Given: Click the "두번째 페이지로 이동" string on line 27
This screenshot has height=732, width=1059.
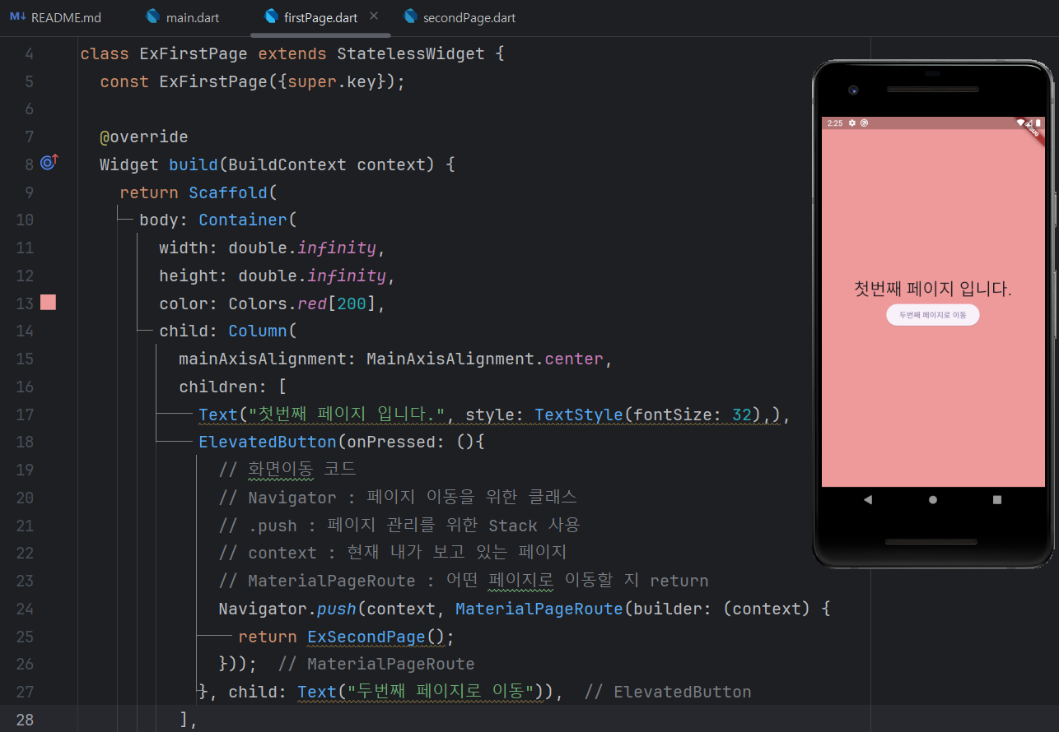Looking at the screenshot, I should click(x=441, y=692).
